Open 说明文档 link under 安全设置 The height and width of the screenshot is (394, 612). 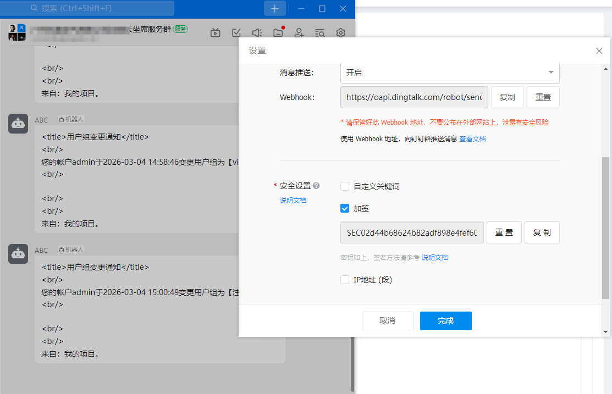pyautogui.click(x=293, y=201)
